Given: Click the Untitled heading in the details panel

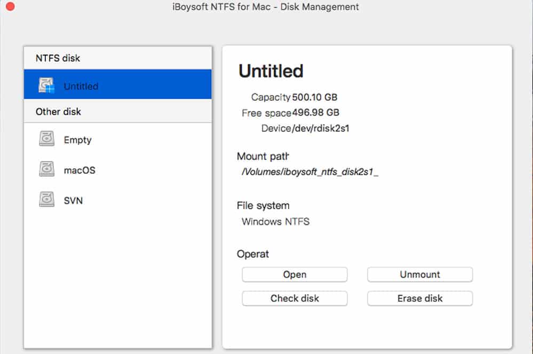Looking at the screenshot, I should (271, 71).
